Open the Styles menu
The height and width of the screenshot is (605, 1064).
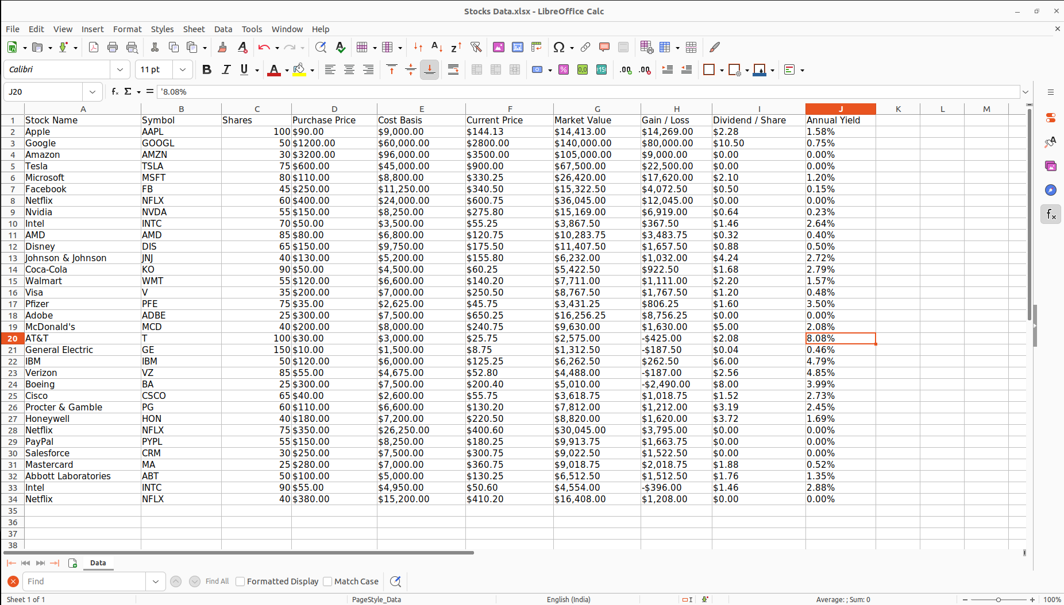point(162,29)
